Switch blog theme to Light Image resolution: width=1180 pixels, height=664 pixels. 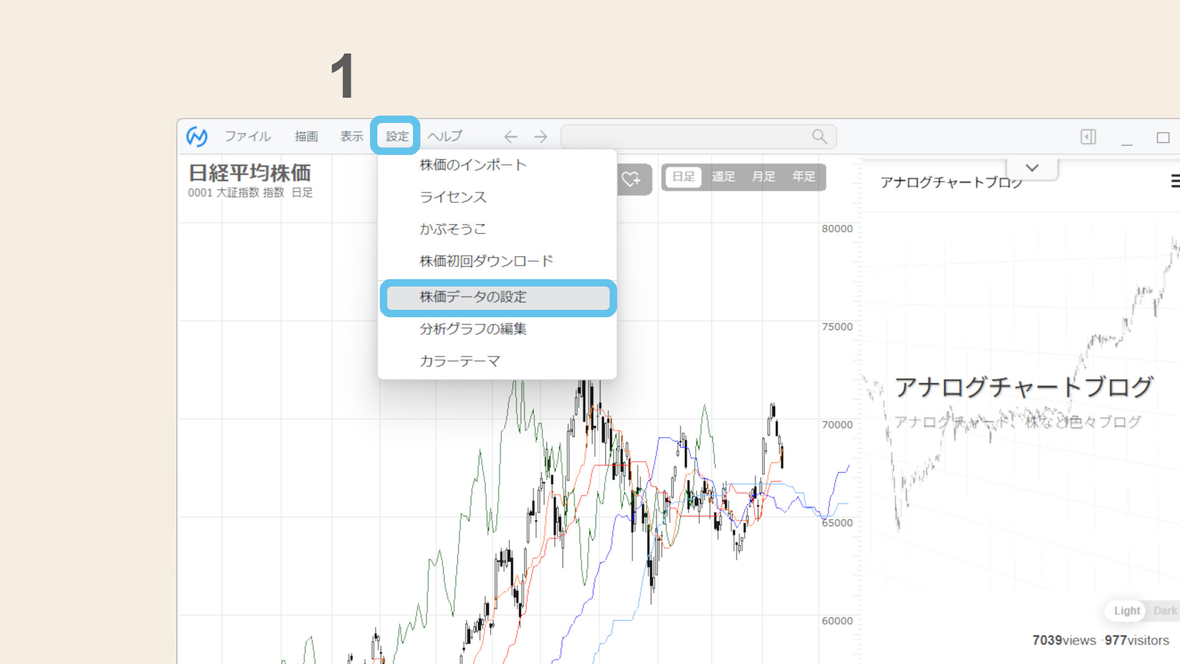click(x=1127, y=611)
